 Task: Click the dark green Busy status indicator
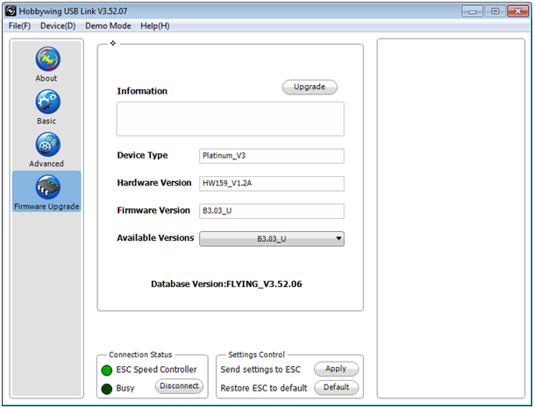pos(106,388)
